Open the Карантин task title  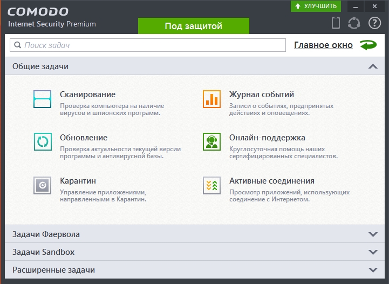click(x=78, y=181)
